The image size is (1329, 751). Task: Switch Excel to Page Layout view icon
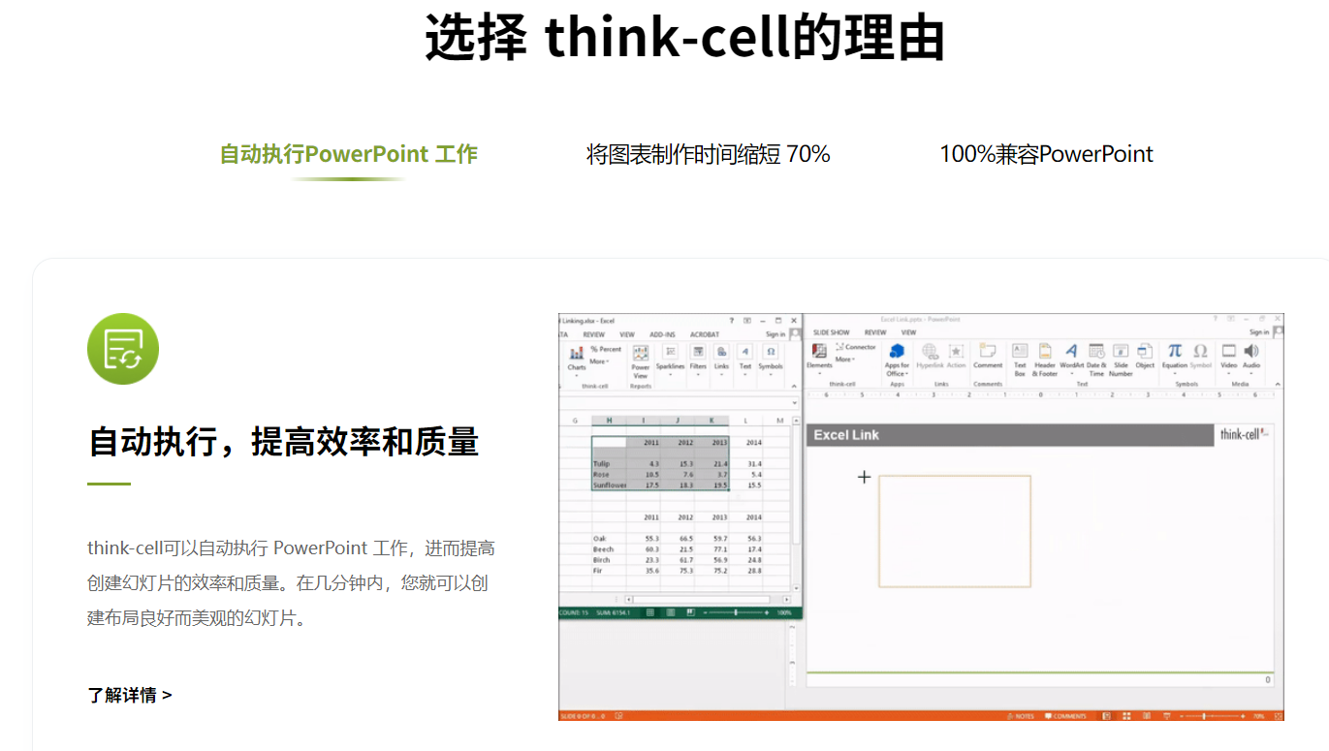[671, 612]
